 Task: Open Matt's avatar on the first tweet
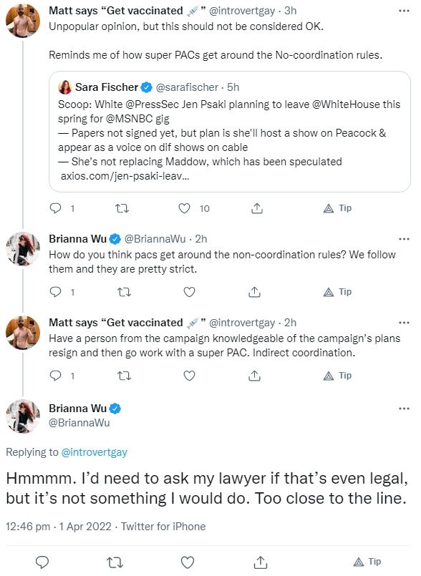pos(23,21)
